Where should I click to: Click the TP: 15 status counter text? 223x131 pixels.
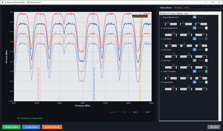[x=30, y=118]
